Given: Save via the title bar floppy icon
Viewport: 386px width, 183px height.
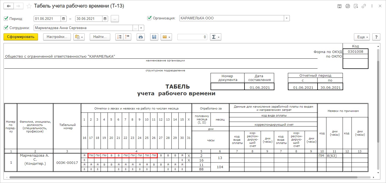Looking at the screenshot, I should click(x=339, y=6).
